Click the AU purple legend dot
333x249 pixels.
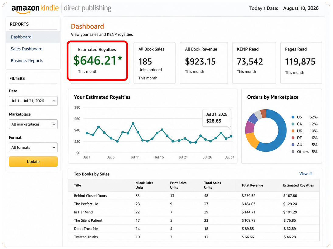(x=293, y=145)
